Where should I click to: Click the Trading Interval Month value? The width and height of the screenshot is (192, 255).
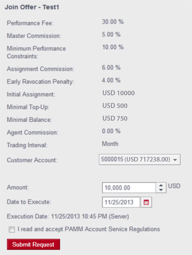point(110,144)
